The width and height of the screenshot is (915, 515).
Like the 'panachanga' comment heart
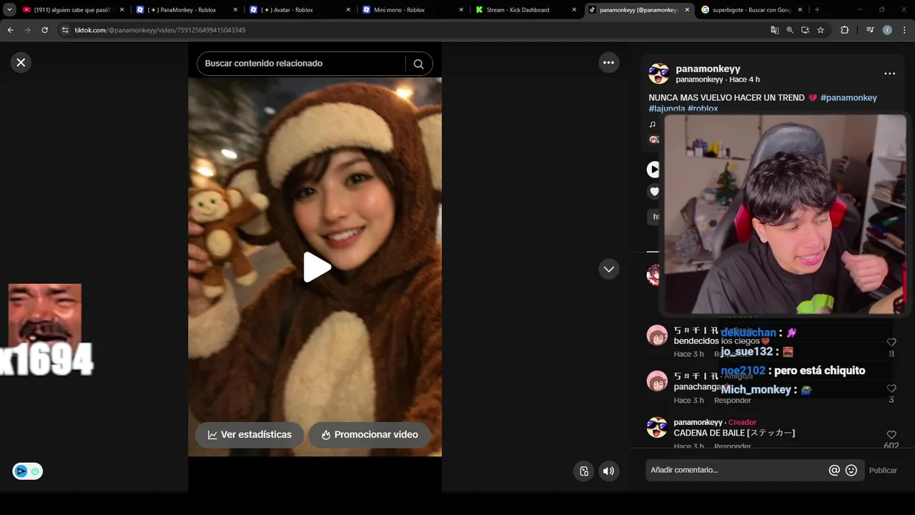pos(891,388)
